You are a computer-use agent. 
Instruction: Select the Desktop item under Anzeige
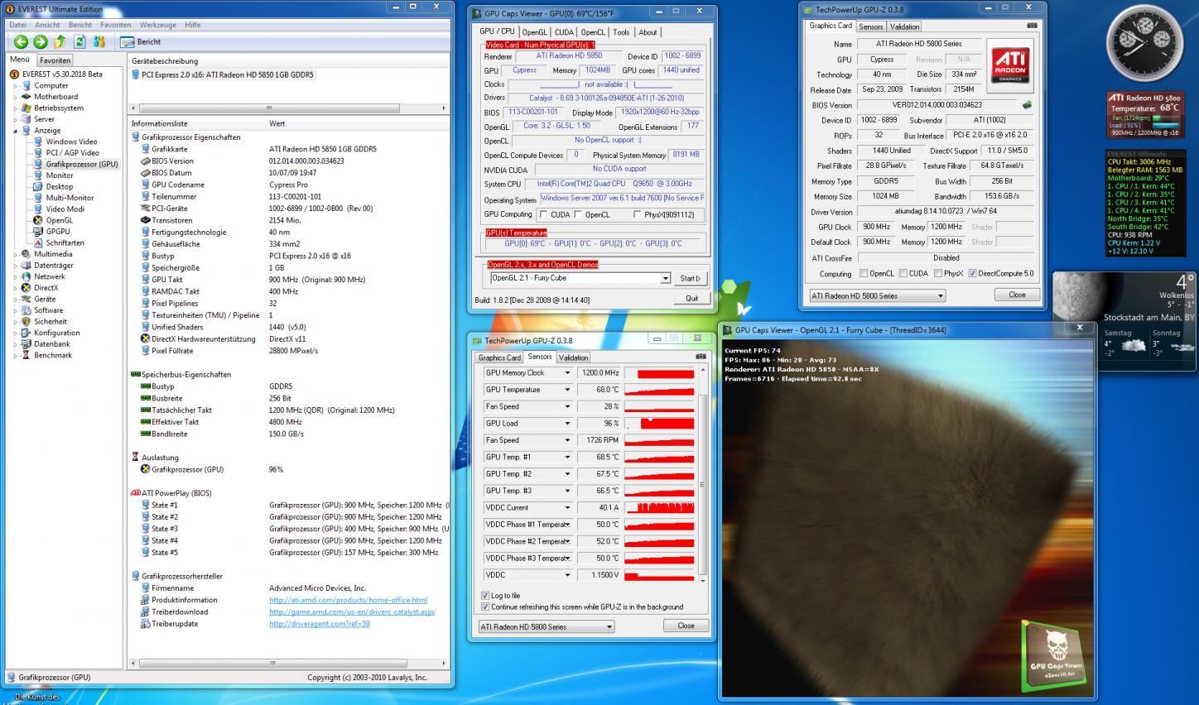pos(59,186)
